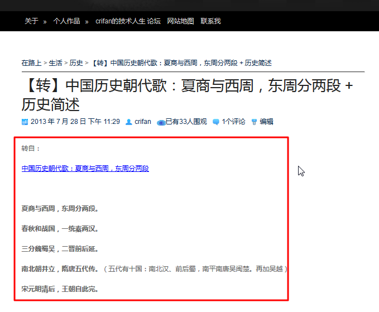The height and width of the screenshot is (312, 379).
Task: Expand the arrow next to 个人作品
Action: click(x=87, y=22)
